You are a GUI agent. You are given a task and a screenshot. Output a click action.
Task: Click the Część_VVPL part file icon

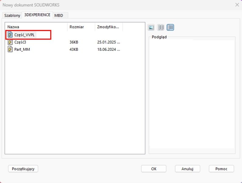click(10, 35)
